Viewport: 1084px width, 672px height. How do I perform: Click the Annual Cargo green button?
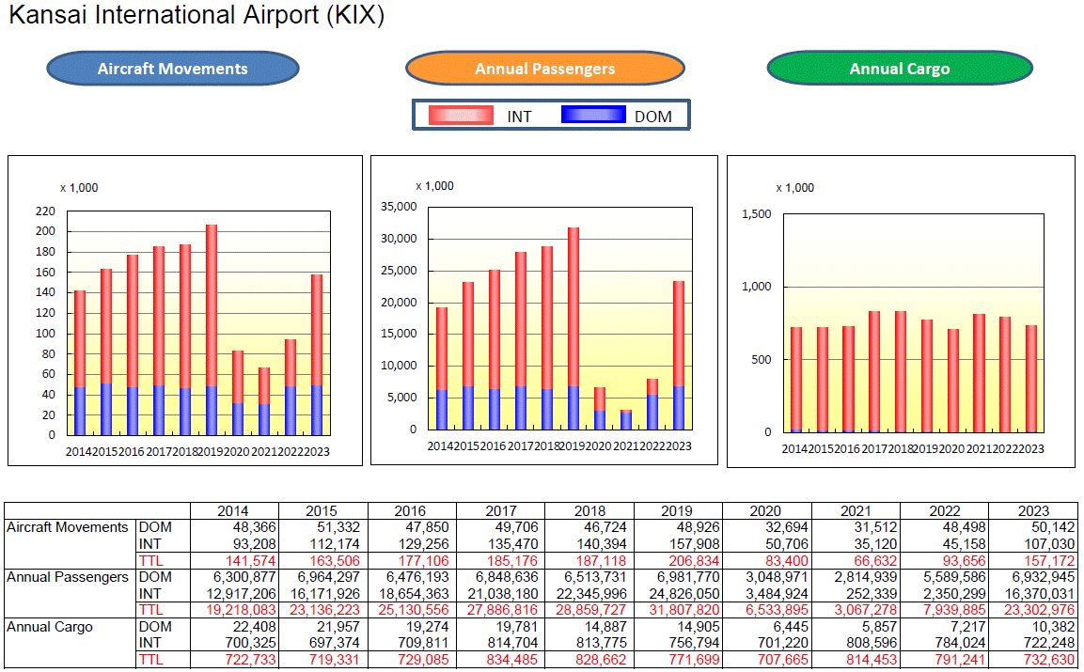[900, 69]
